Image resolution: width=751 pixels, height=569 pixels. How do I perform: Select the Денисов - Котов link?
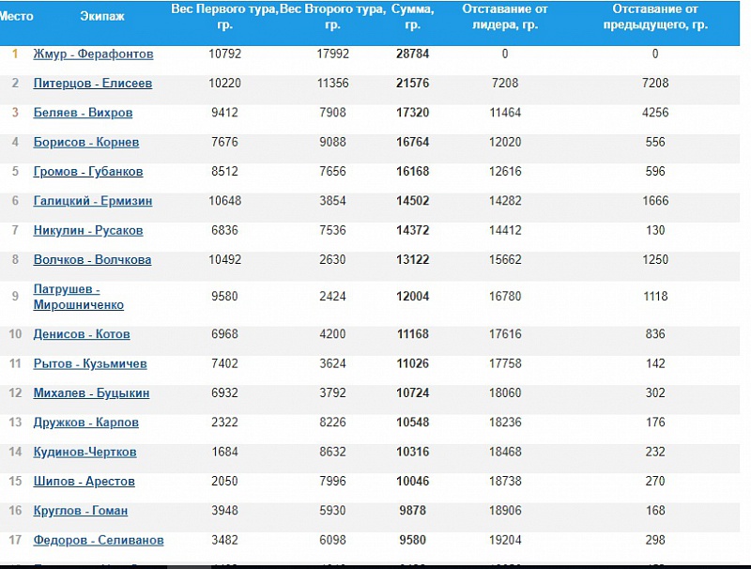coord(82,334)
